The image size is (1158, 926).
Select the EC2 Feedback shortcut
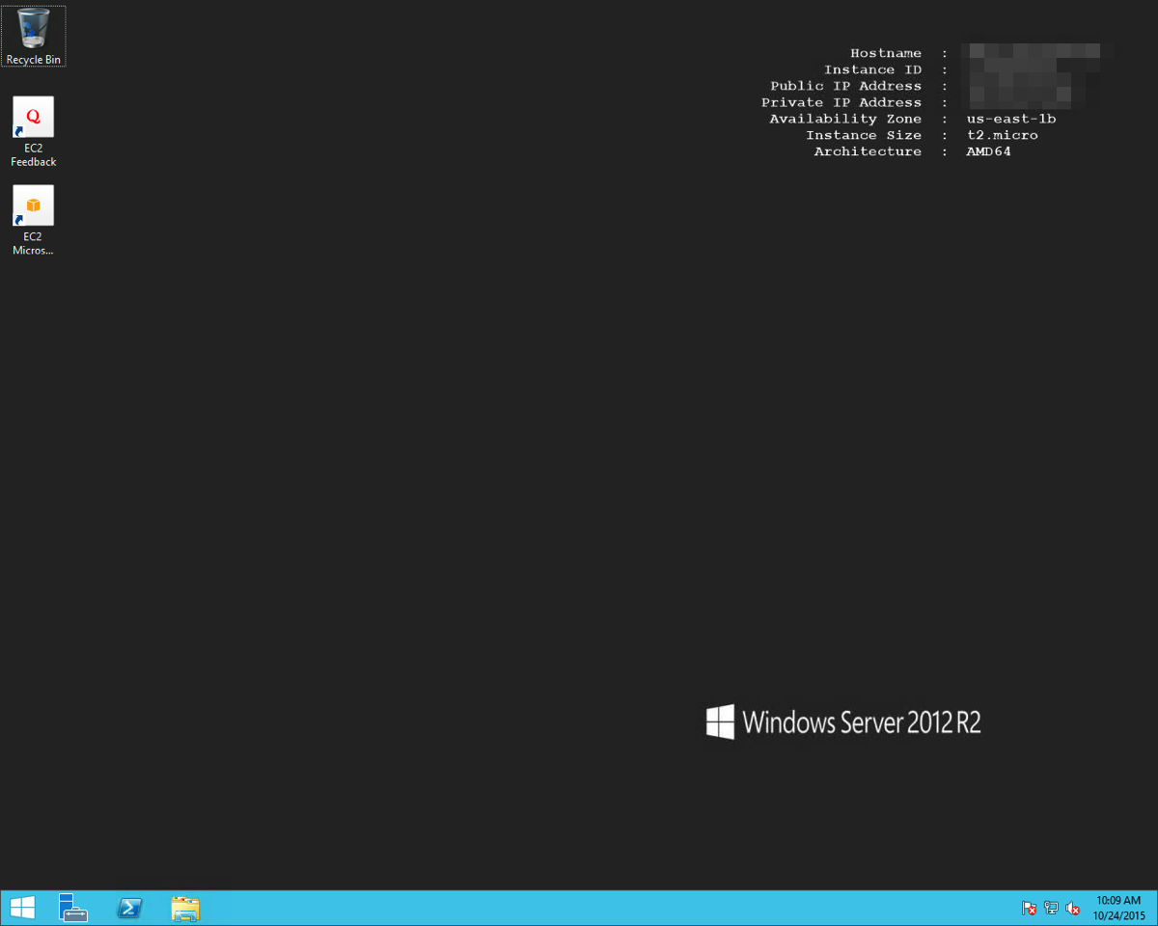point(34,132)
